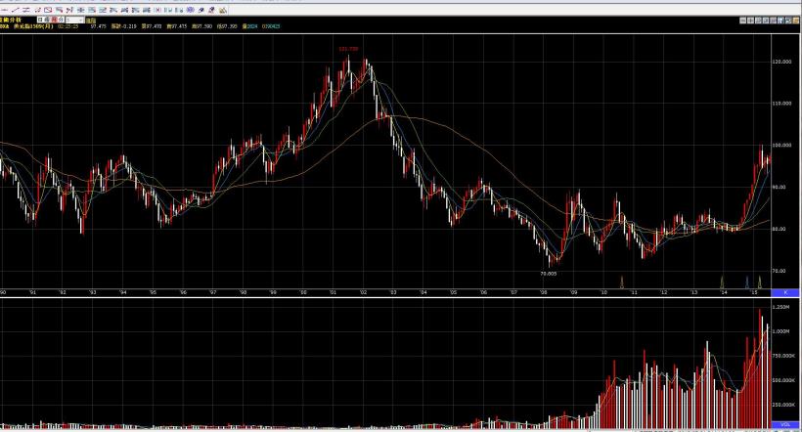This screenshot has width=802, height=432.
Task: Click the 250.000K volume axis label
Action: (783, 405)
